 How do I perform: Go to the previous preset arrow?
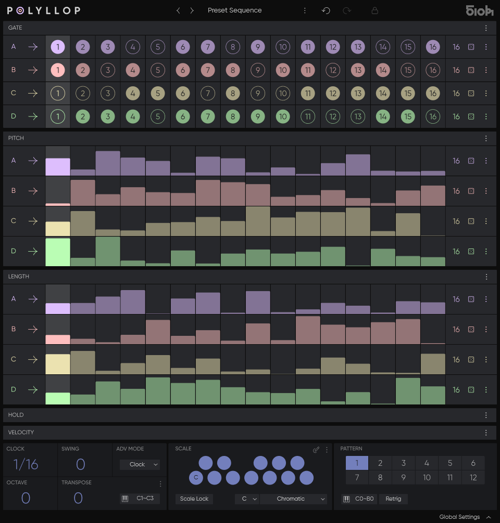pyautogui.click(x=178, y=10)
